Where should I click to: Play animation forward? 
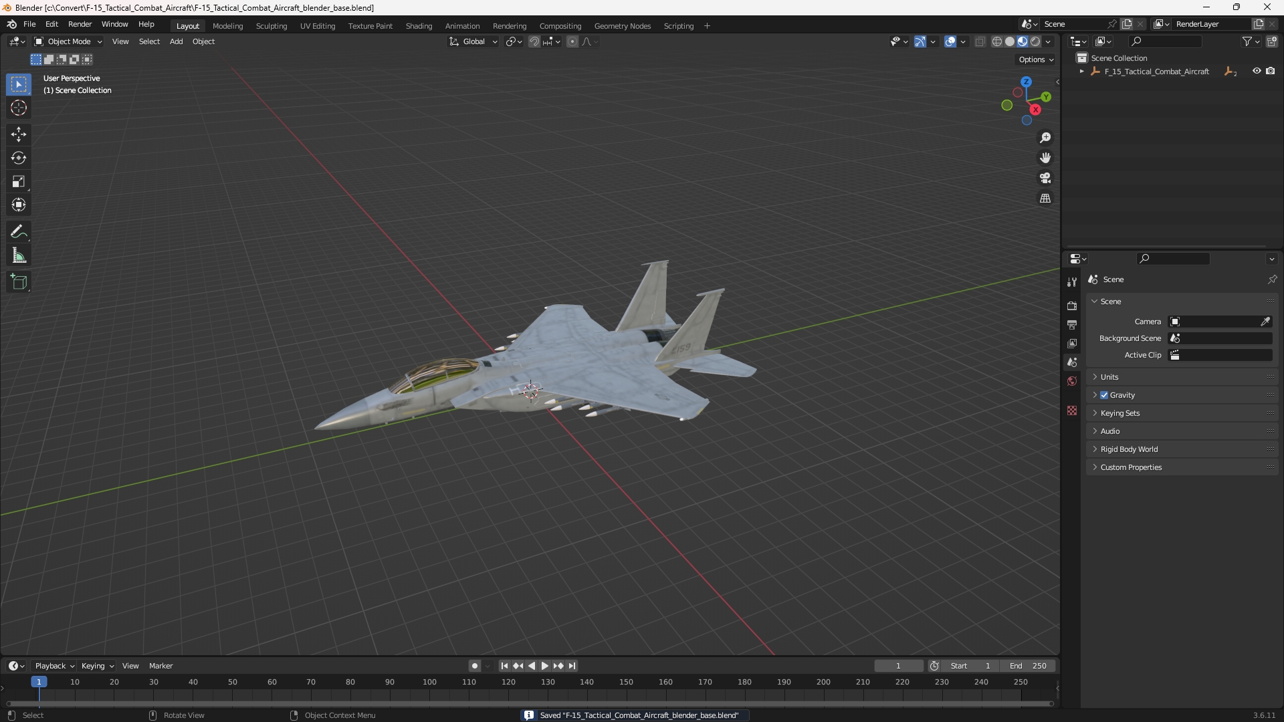(545, 666)
